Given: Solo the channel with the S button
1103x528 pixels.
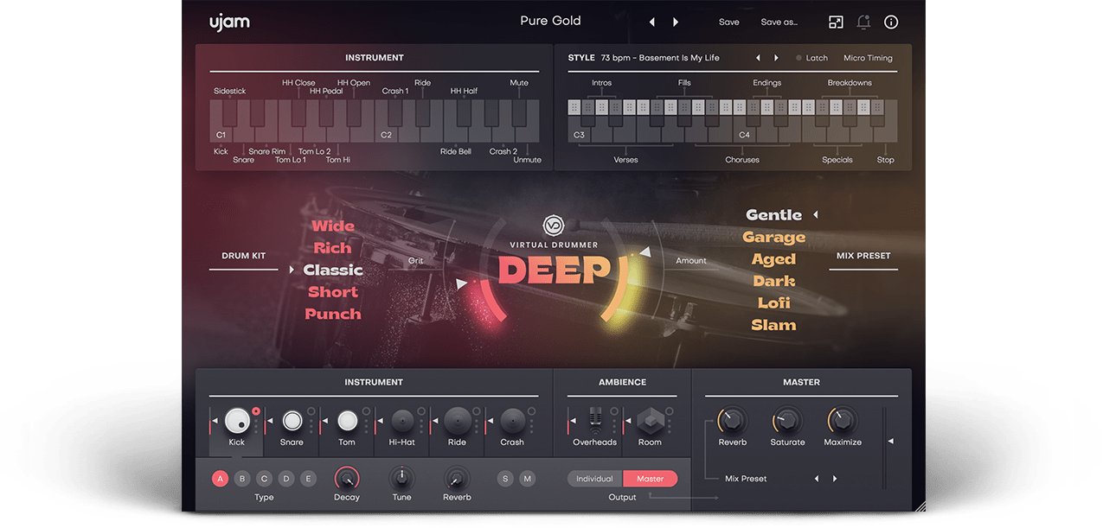Looking at the screenshot, I should coord(505,479).
